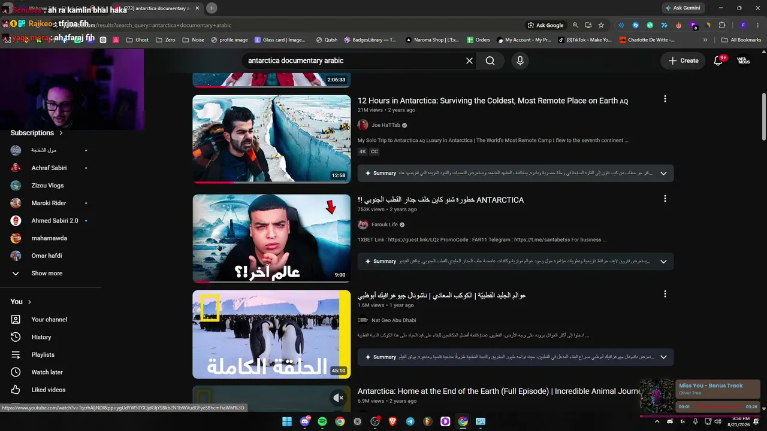Image resolution: width=767 pixels, height=431 pixels.
Task: Open Spotify from the taskbar
Action: pos(322,421)
